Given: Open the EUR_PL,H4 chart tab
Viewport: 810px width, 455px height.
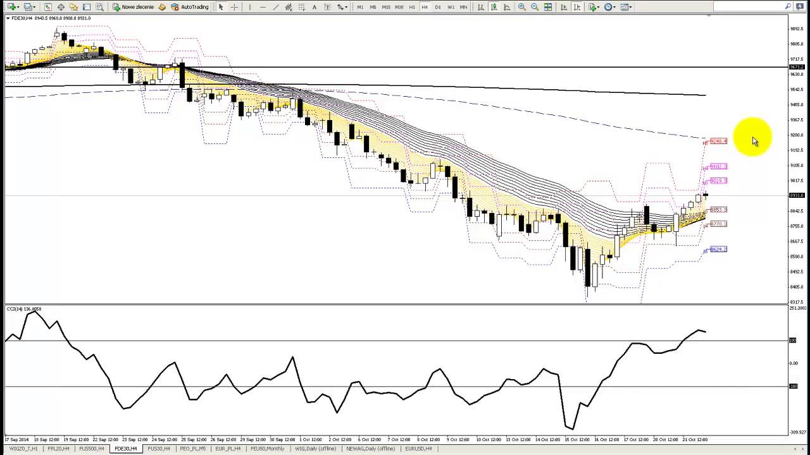Looking at the screenshot, I should (x=228, y=449).
